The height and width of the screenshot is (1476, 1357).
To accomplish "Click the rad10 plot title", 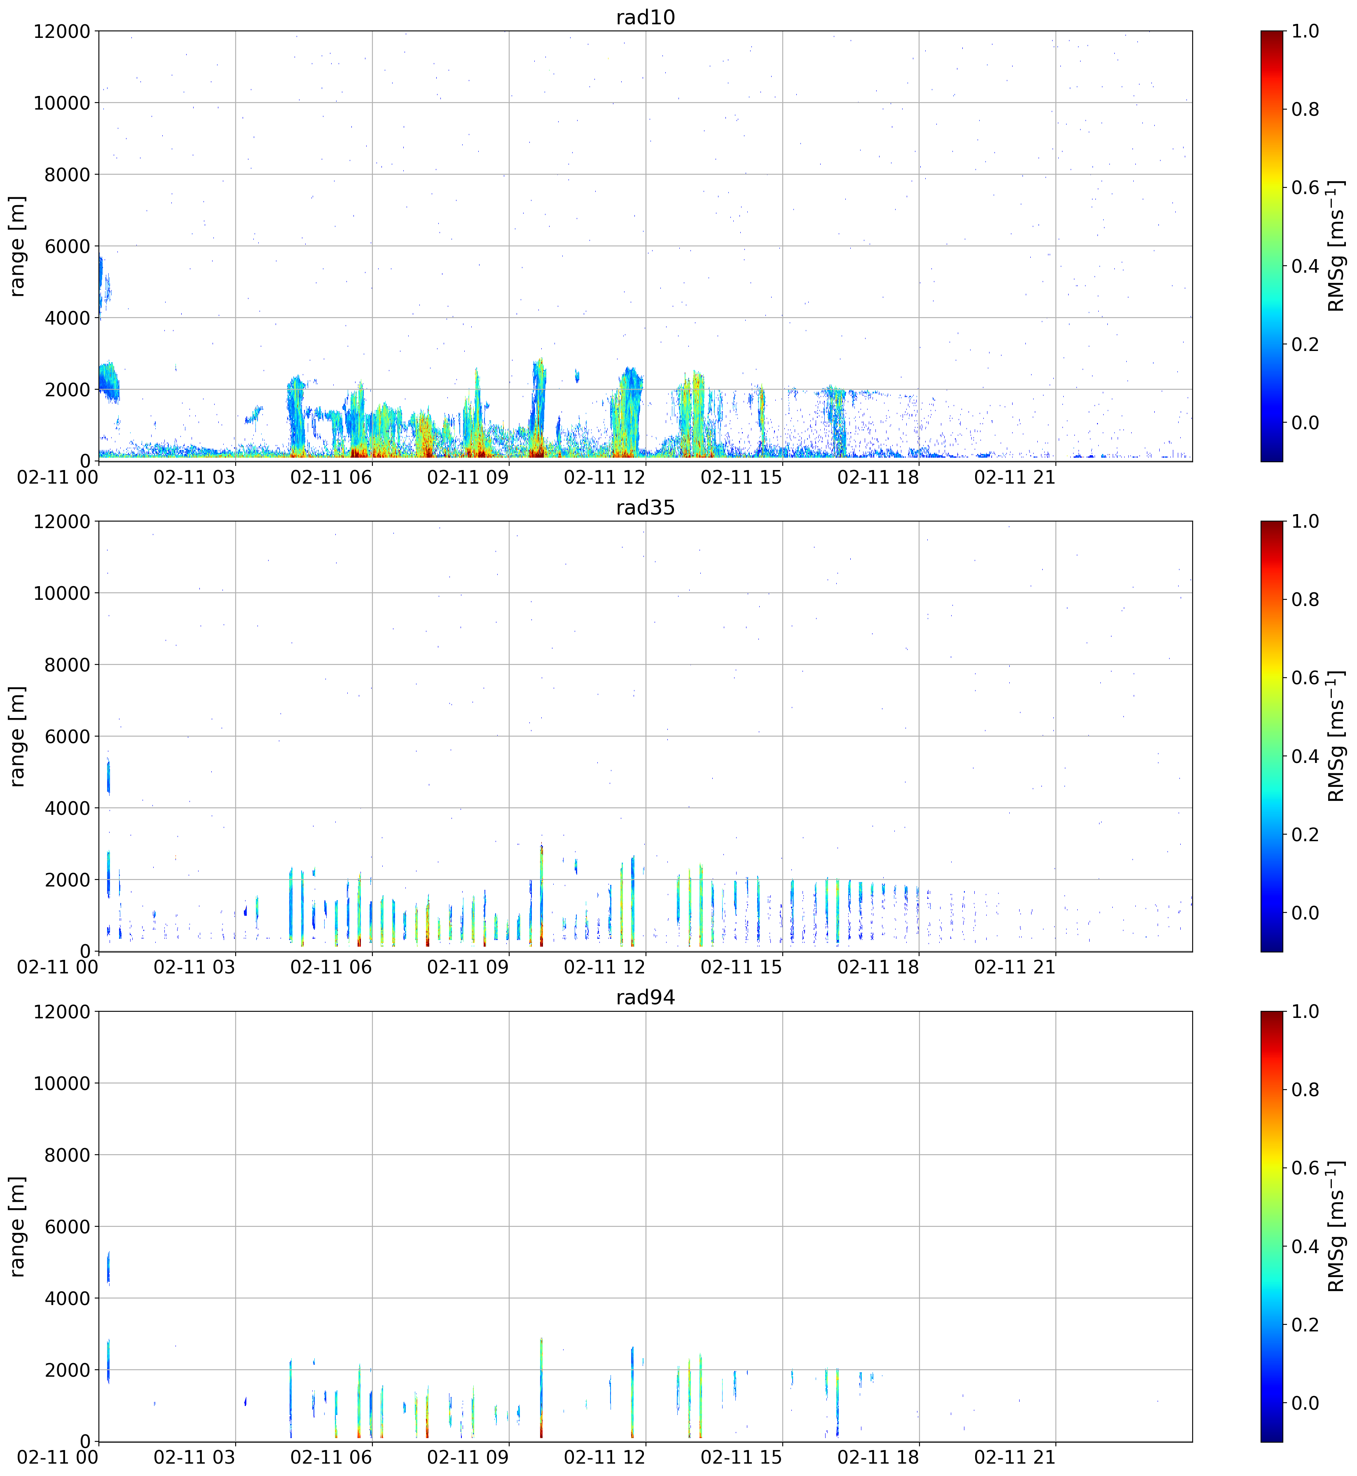I will tap(645, 17).
